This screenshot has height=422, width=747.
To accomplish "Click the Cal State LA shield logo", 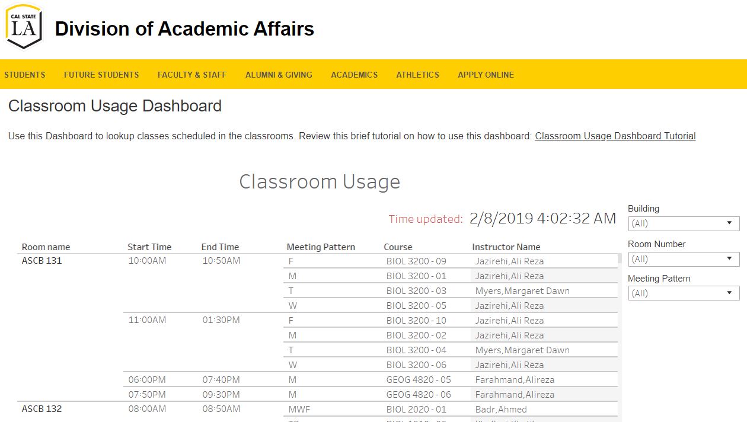I will (x=24, y=27).
